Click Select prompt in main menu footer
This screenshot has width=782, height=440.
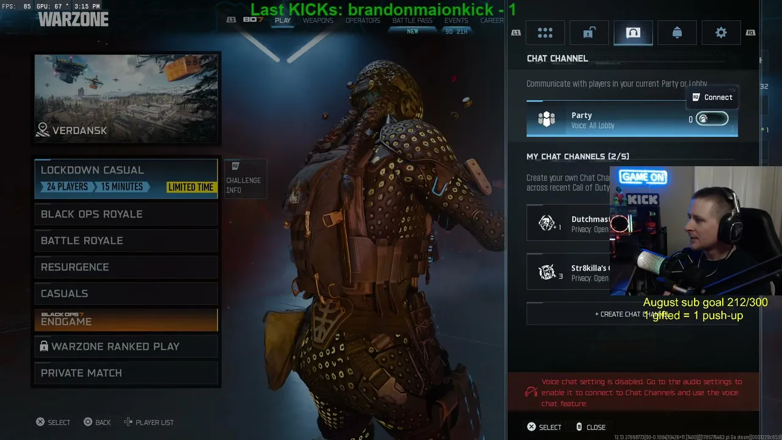[x=53, y=422]
